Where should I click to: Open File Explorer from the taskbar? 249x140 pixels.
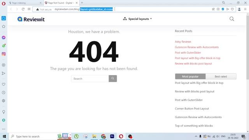pyautogui.click(x=94, y=136)
